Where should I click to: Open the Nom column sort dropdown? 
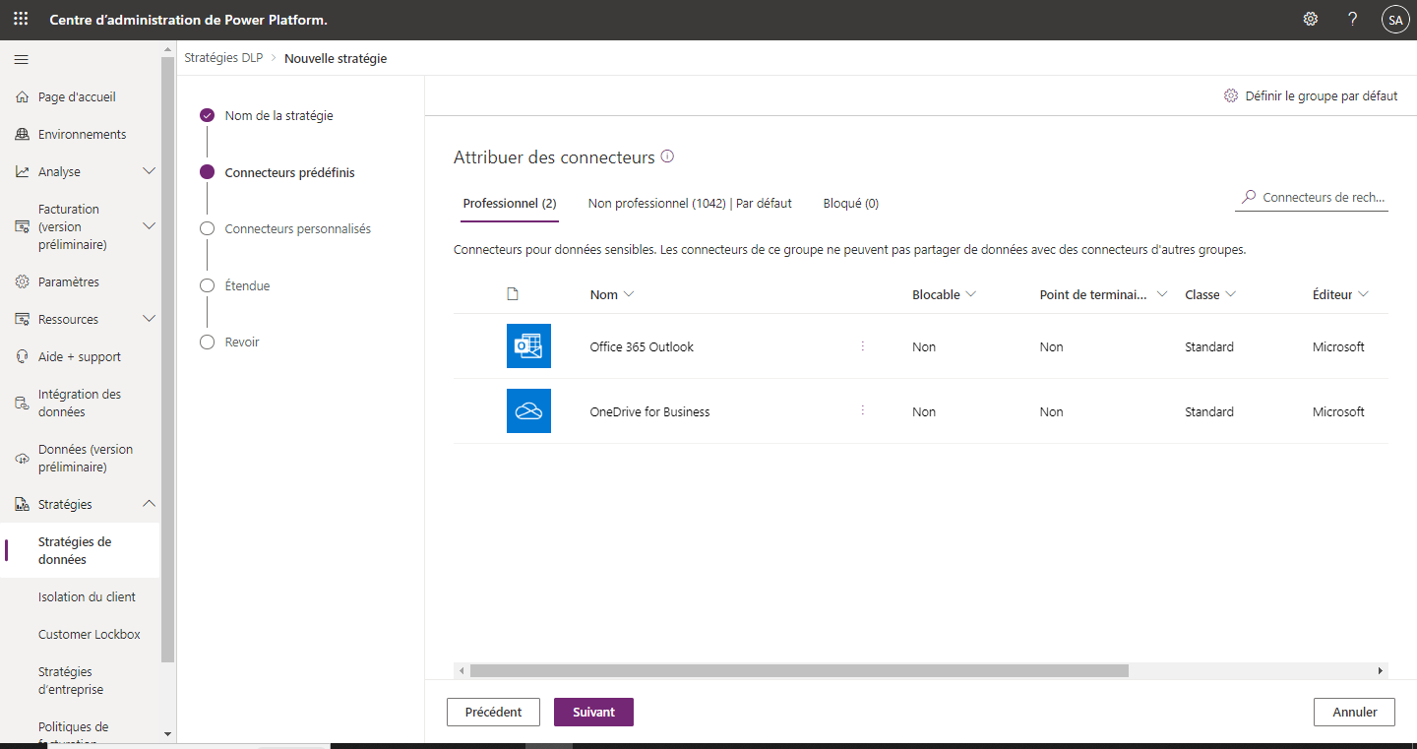629,294
